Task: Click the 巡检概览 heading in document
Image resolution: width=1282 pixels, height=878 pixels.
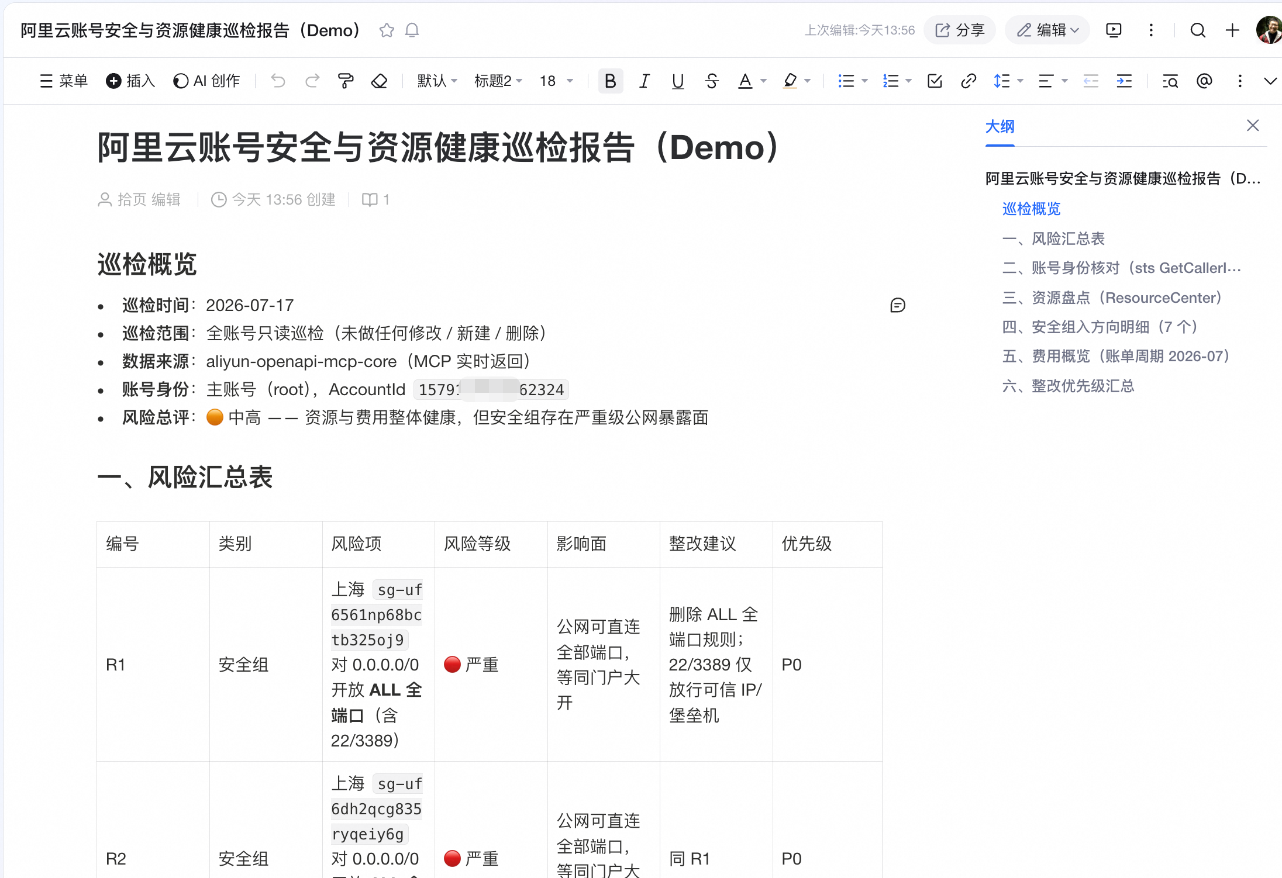Action: [147, 264]
